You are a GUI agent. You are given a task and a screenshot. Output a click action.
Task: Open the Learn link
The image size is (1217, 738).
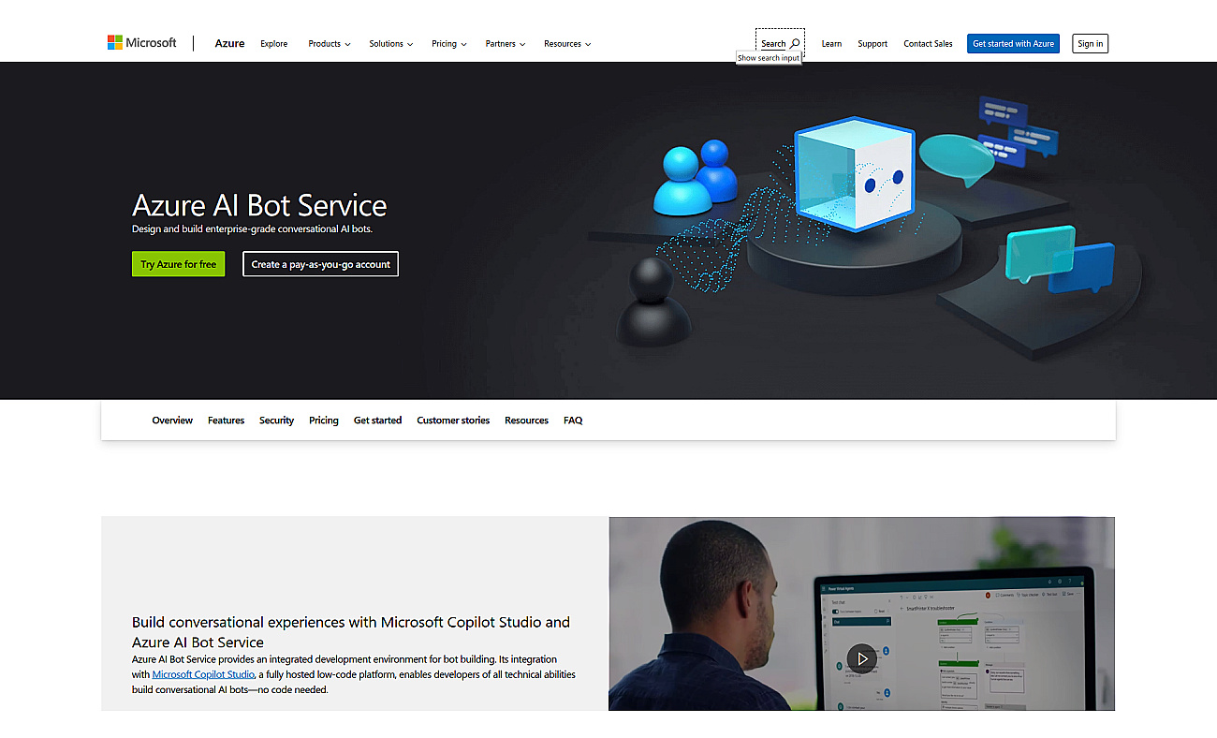tap(831, 44)
